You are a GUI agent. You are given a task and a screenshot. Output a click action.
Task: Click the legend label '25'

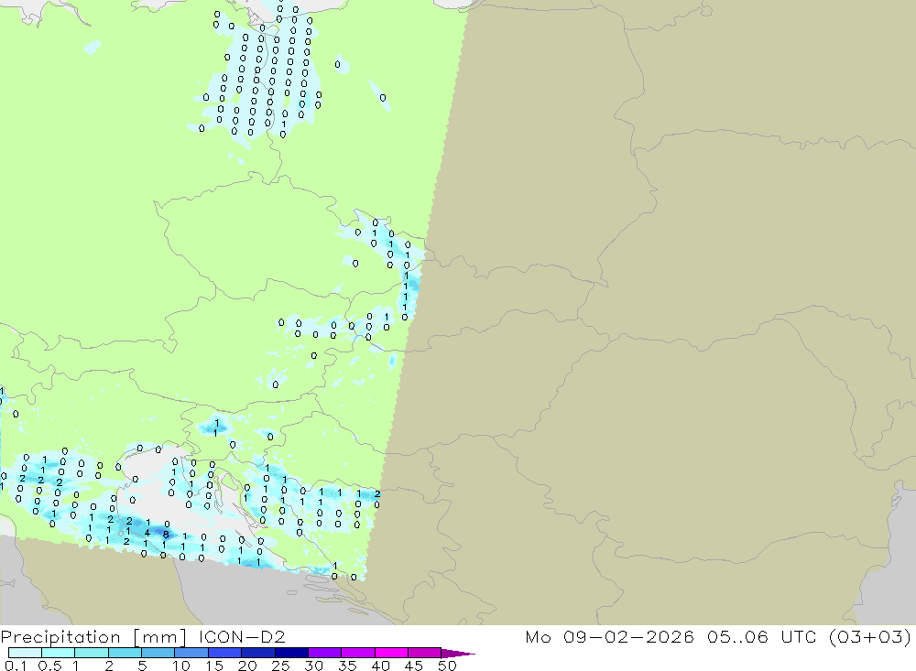click(281, 666)
